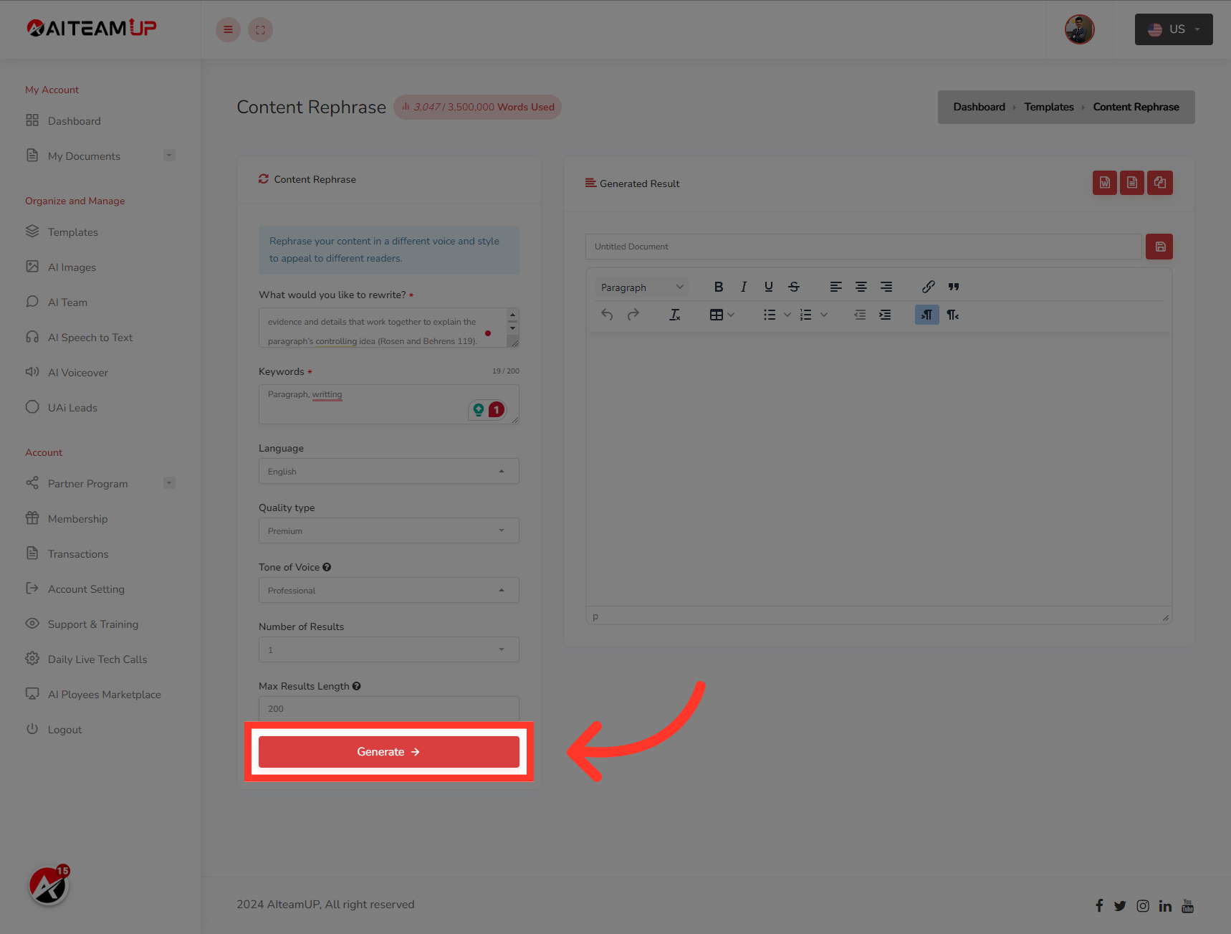
Task: Click the AITEAMUP logo
Action: [x=92, y=28]
